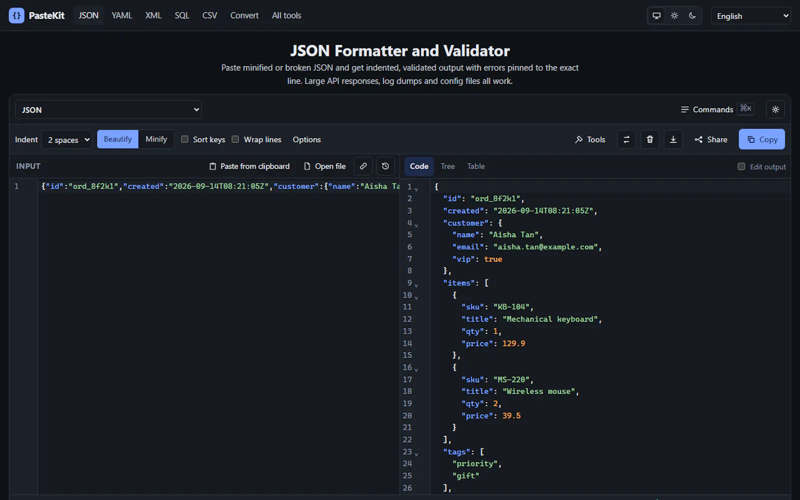
Task: Open the history clock icon in input panel
Action: [x=385, y=166]
